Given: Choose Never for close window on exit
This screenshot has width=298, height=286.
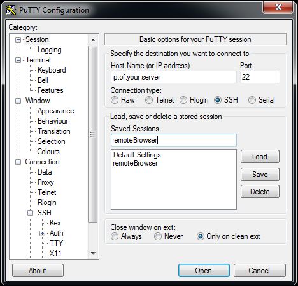Looking at the screenshot, I should (x=158, y=236).
